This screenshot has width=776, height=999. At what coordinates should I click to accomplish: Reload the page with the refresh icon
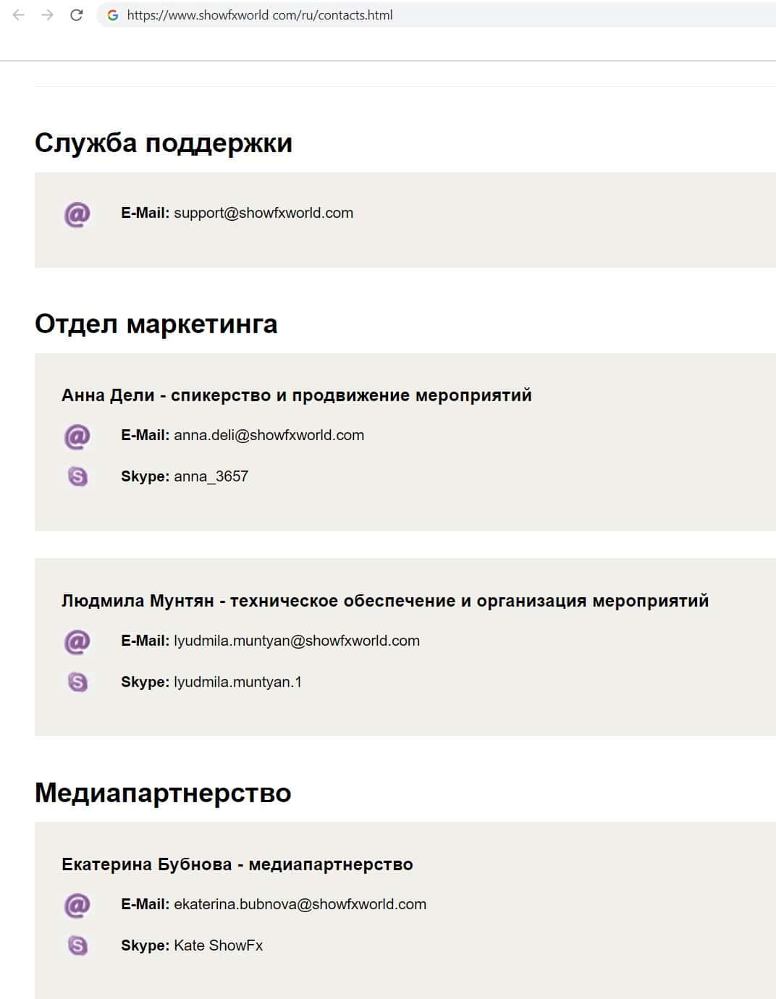[77, 15]
